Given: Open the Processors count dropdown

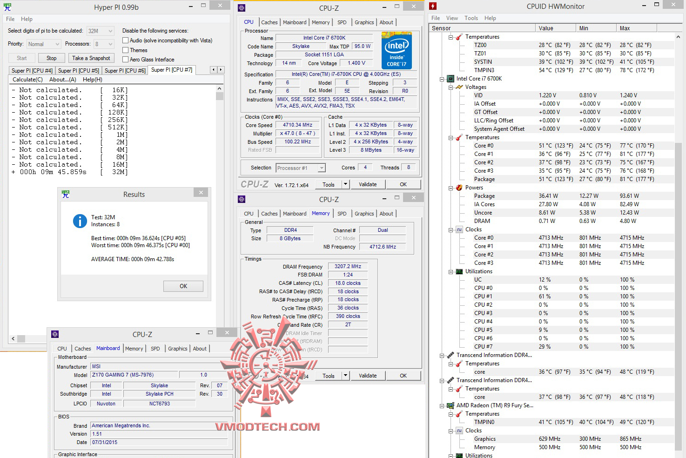Looking at the screenshot, I should pyautogui.click(x=104, y=44).
